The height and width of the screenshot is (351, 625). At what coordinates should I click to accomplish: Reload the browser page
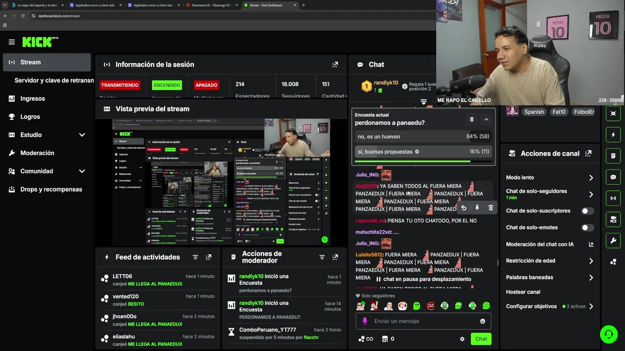pos(22,16)
